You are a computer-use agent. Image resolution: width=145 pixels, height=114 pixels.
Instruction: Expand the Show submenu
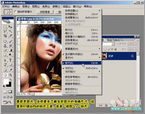point(82,58)
